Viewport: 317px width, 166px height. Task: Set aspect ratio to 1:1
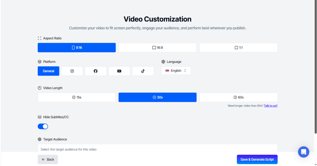[238, 48]
